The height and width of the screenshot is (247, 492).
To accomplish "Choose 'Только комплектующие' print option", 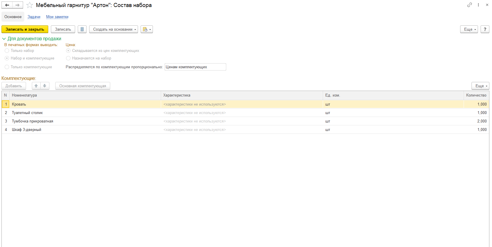I will pos(7,67).
